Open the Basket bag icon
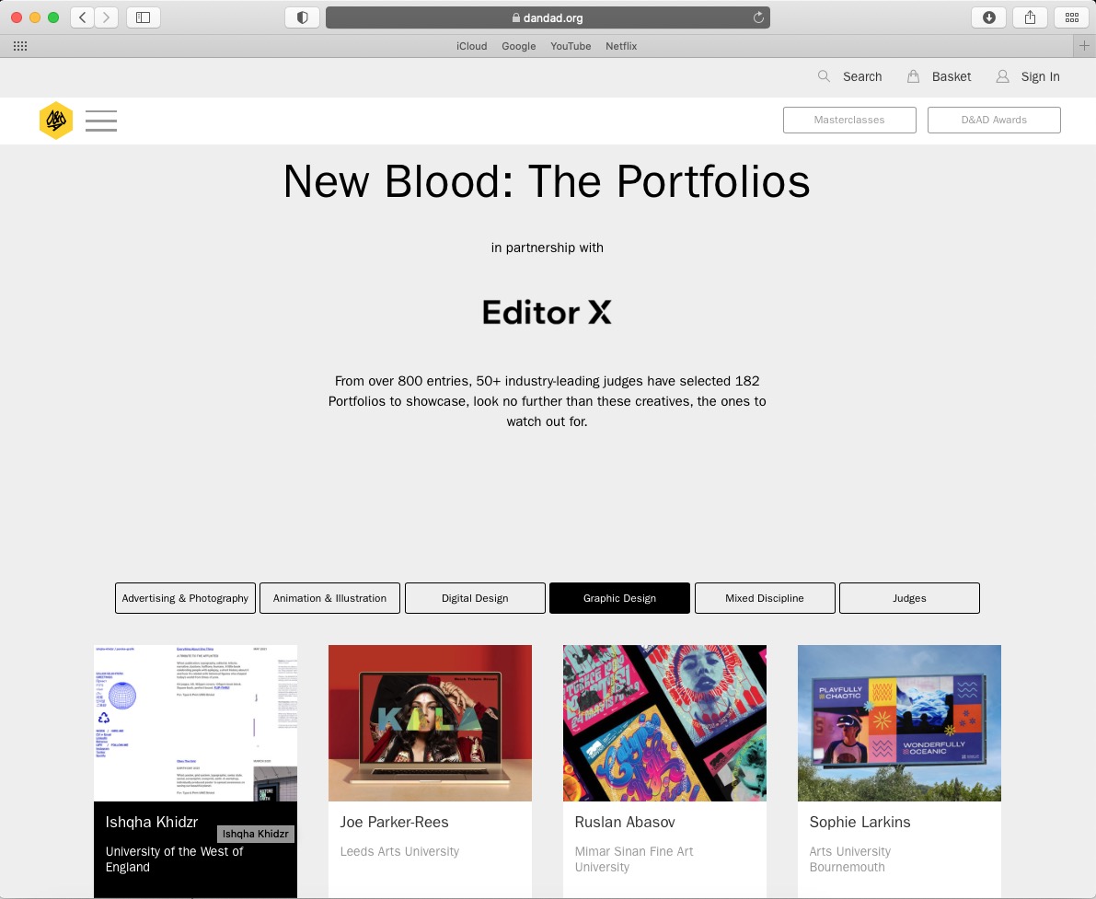1096x899 pixels. (x=913, y=76)
